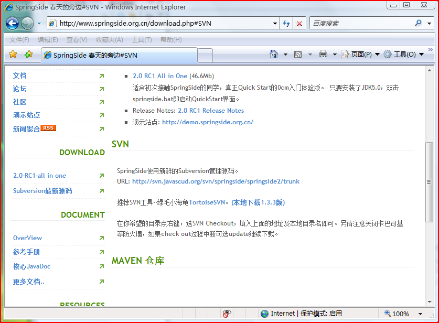Click the popup blocker status bar icon
The image size is (439, 323).
(227, 314)
